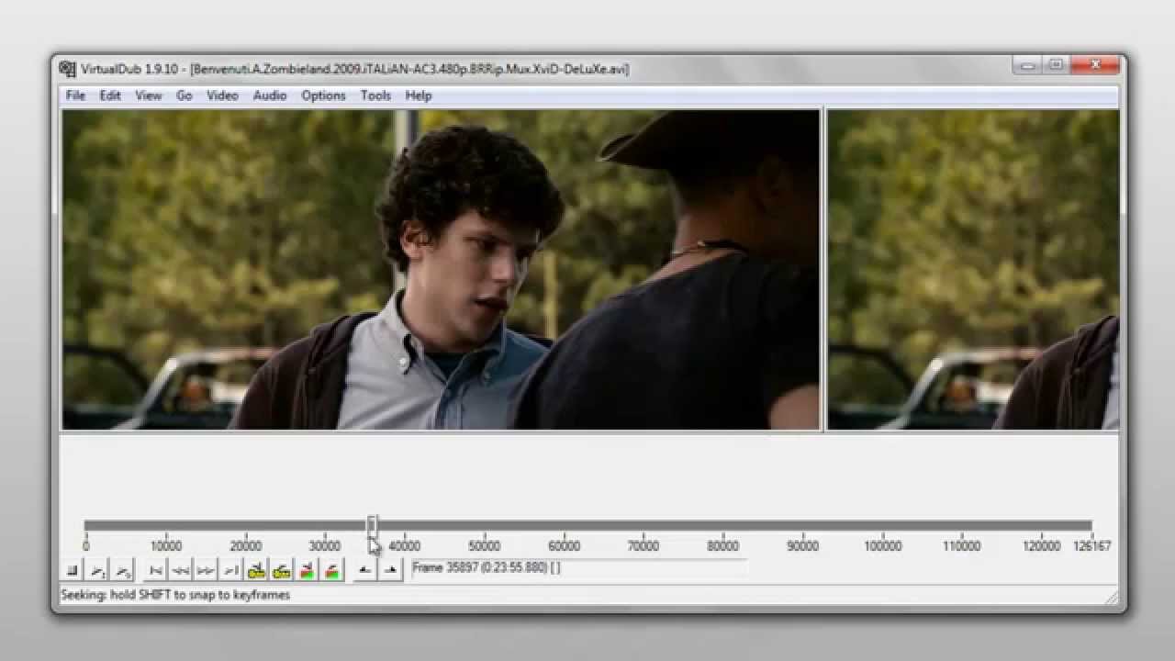This screenshot has height=661, width=1175.
Task: Jump to the end of the video
Action: (231, 571)
